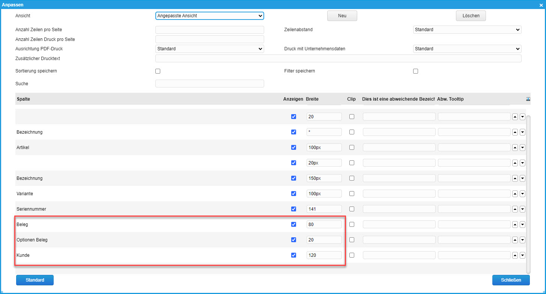Screen dimensions: 546x294
Task: Move the Beleg row up
Action: 515,225
